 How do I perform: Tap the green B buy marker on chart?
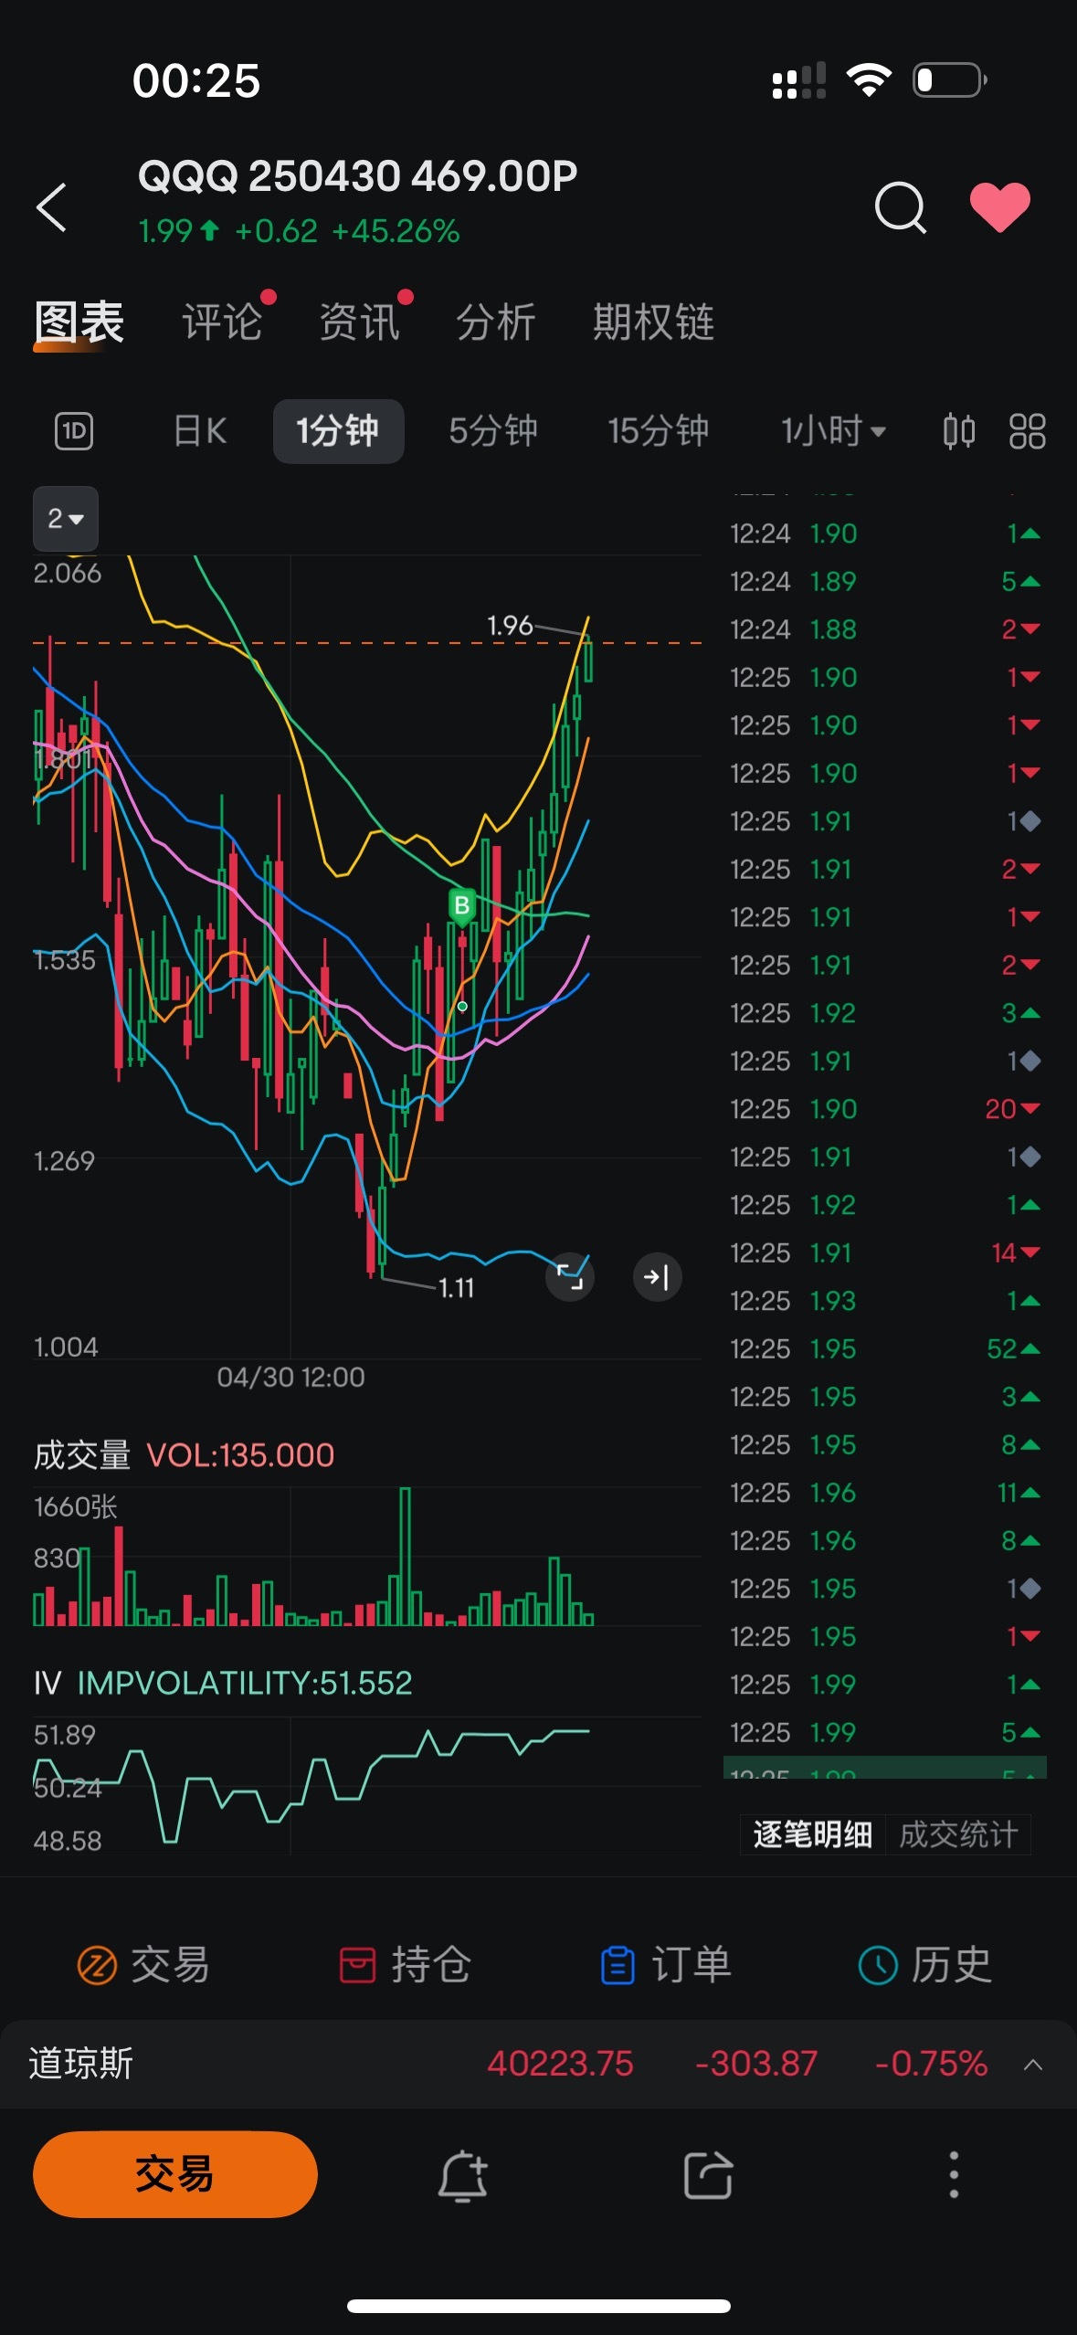pos(462,906)
